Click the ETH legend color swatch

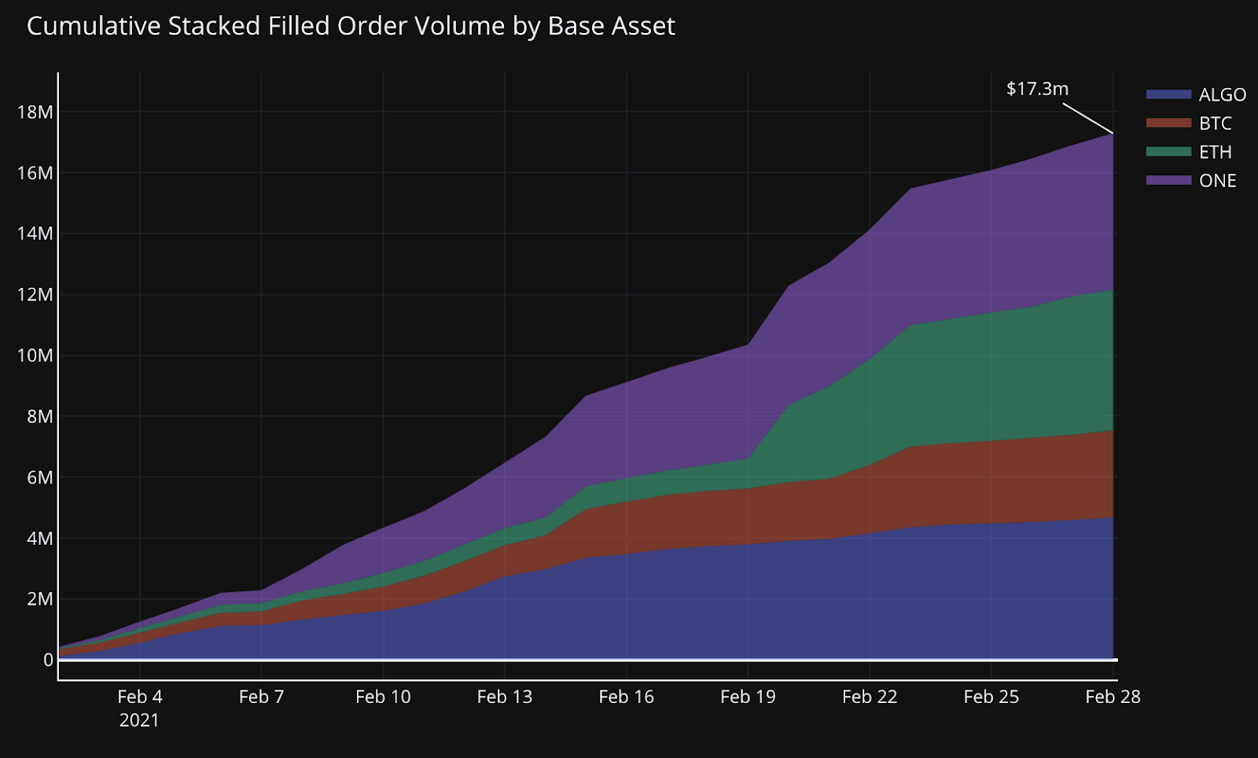(1168, 152)
